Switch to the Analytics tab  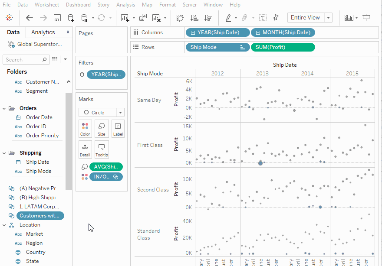click(43, 32)
